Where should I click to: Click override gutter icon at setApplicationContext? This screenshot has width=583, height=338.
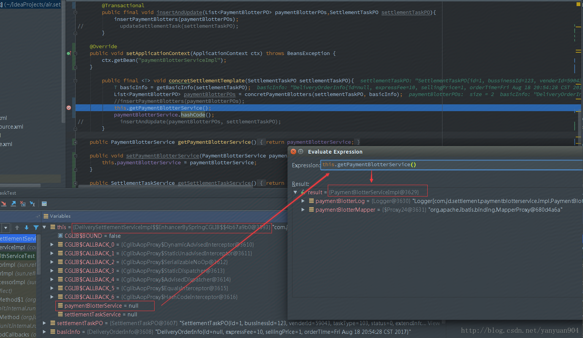coord(69,53)
